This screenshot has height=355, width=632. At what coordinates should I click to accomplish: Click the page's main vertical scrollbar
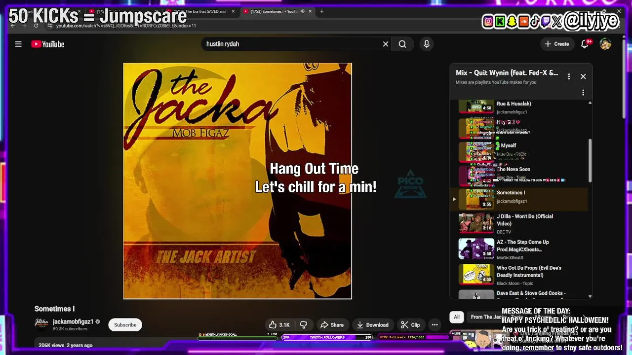[624, 79]
